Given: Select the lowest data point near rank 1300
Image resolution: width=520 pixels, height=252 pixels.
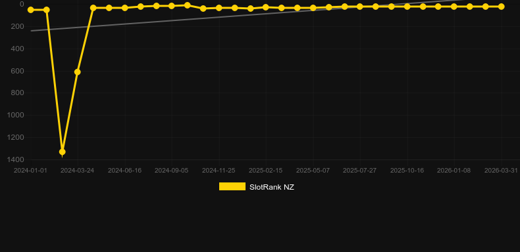Looking at the screenshot, I should click(63, 152).
